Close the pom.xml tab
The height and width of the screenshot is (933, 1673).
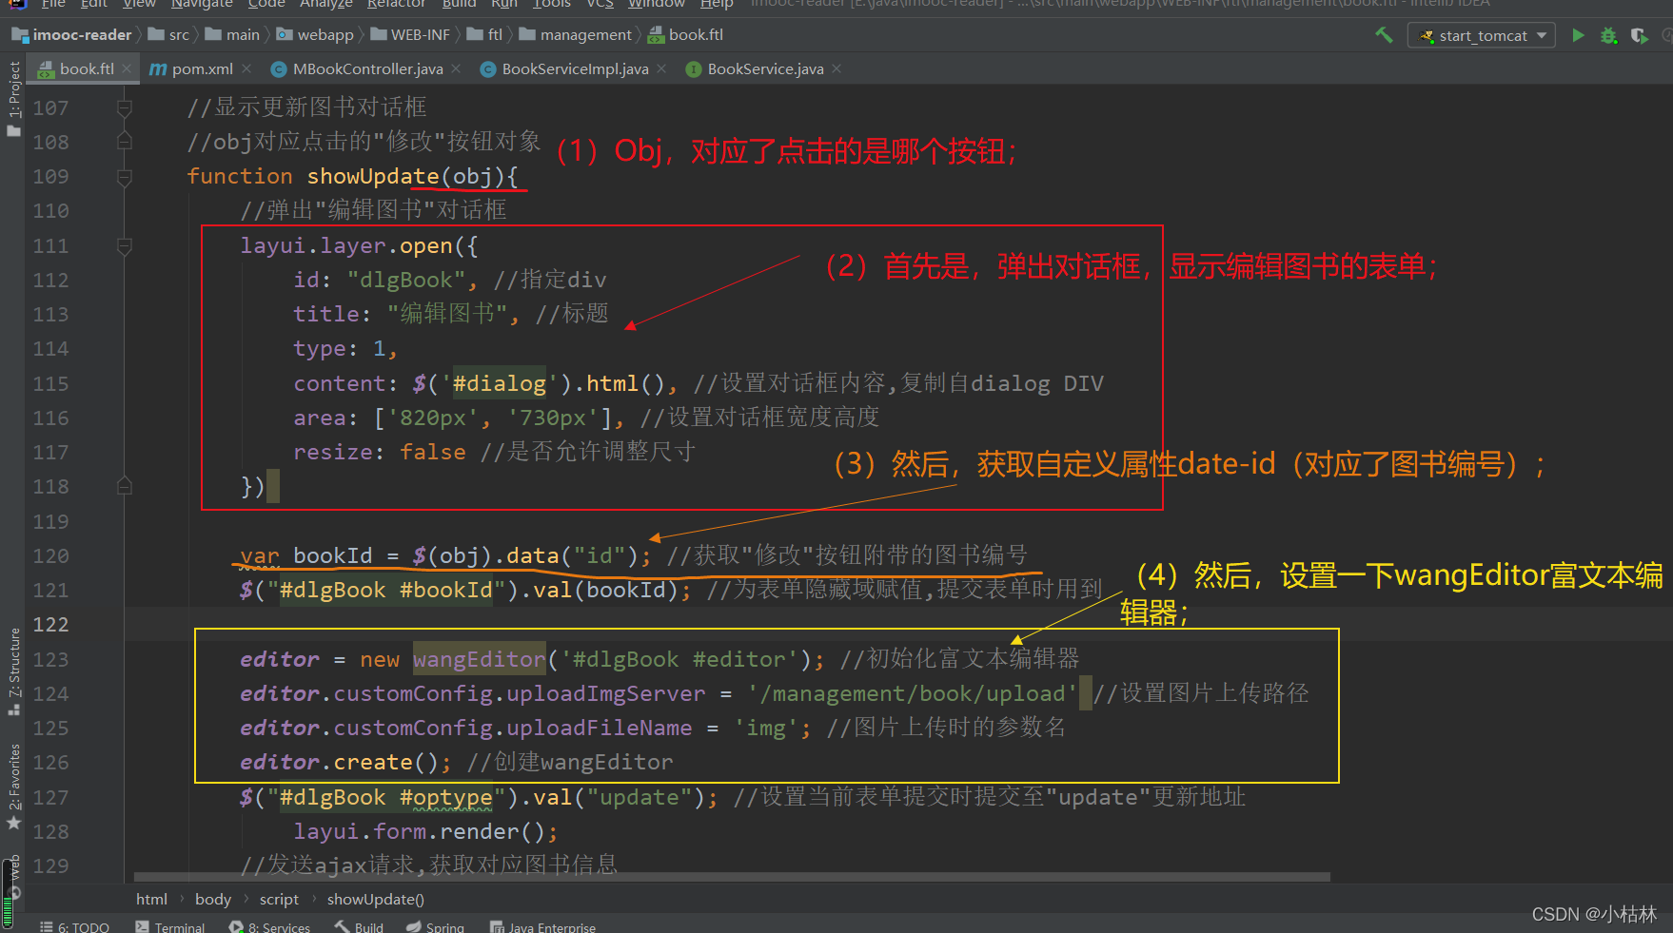tap(246, 68)
